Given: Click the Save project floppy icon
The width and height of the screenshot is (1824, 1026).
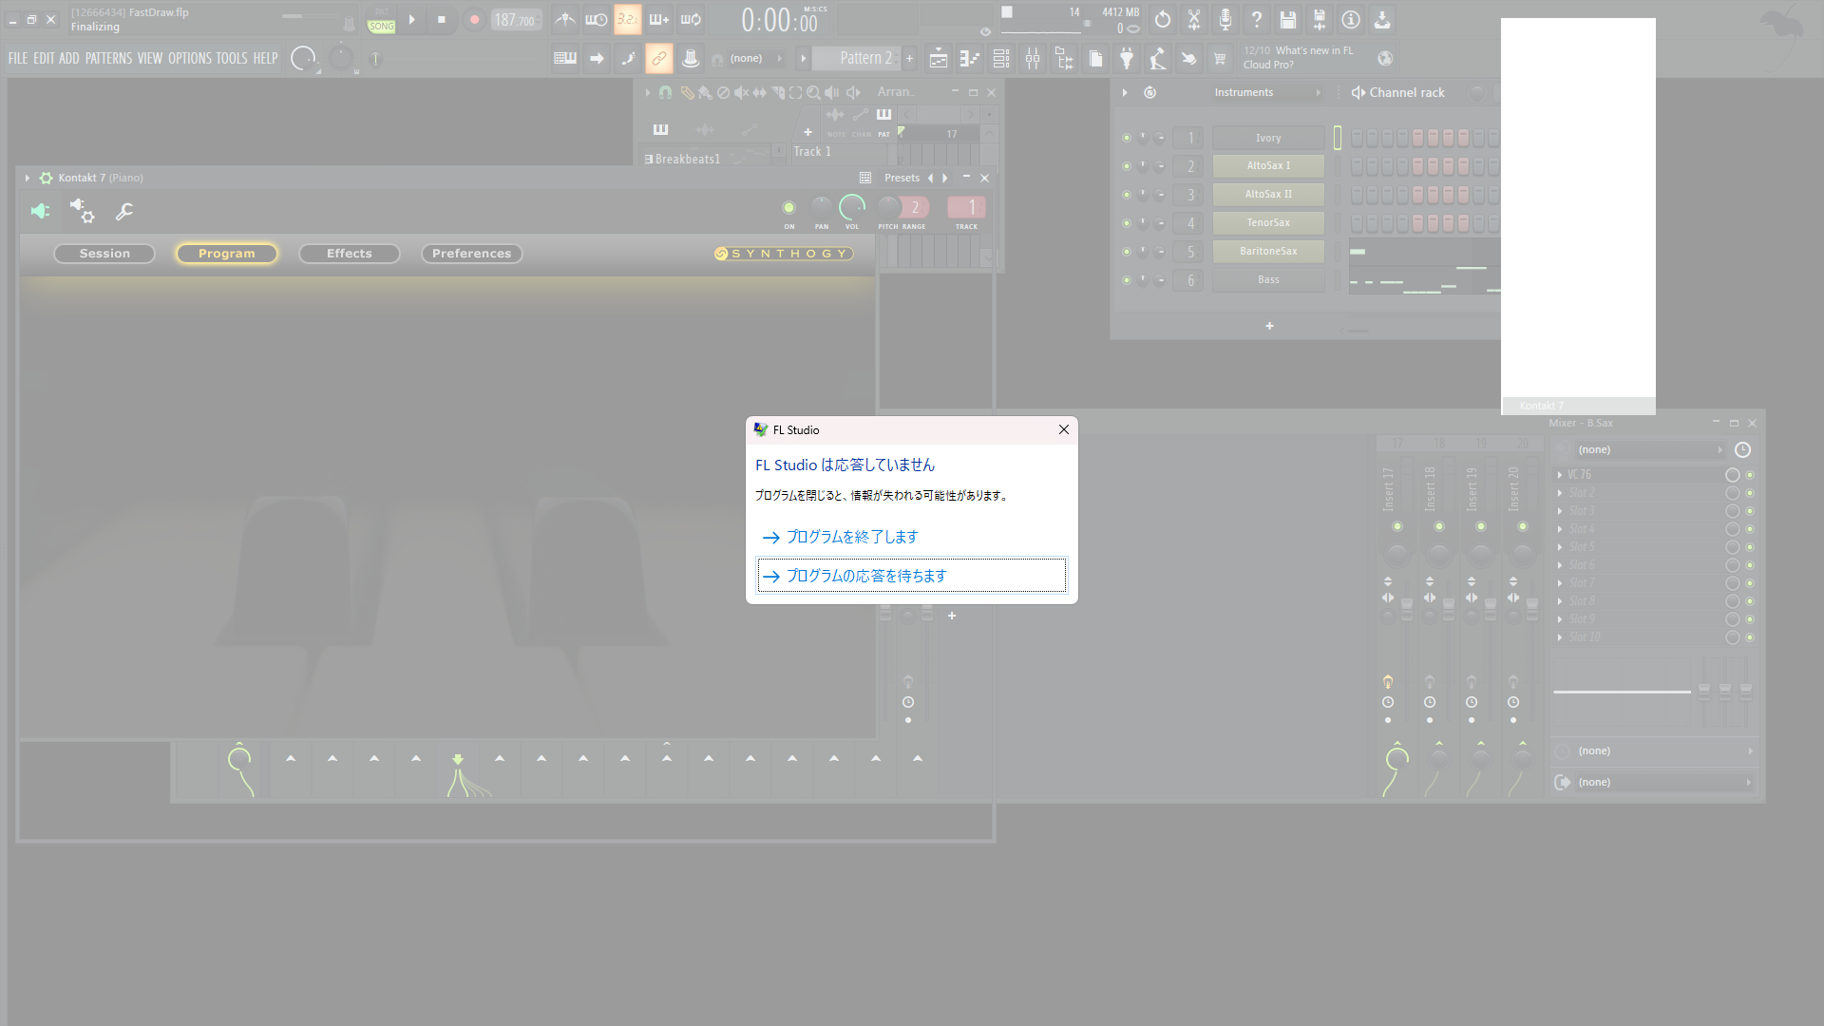Looking at the screenshot, I should [x=1288, y=19].
